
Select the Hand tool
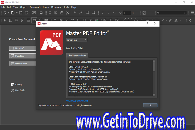coord(34,20)
